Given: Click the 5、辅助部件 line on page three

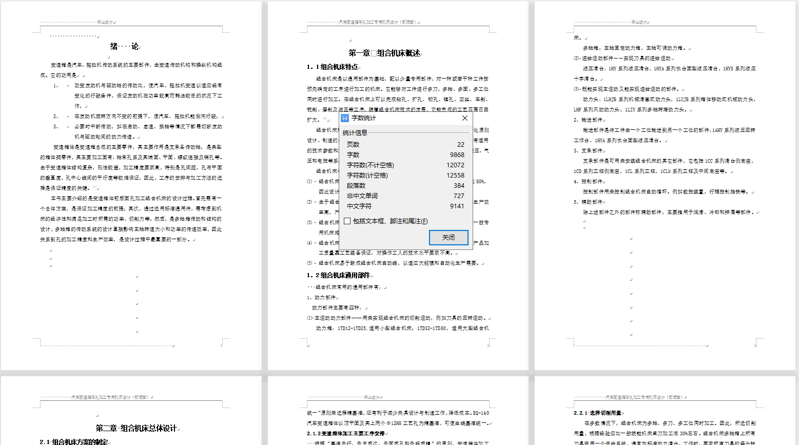Looking at the screenshot, I should click(589, 202).
